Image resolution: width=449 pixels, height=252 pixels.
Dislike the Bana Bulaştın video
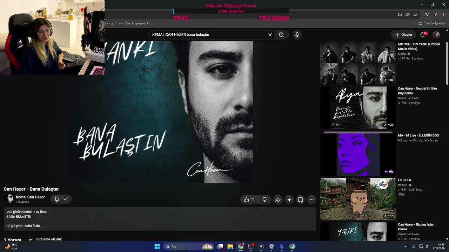(x=265, y=199)
